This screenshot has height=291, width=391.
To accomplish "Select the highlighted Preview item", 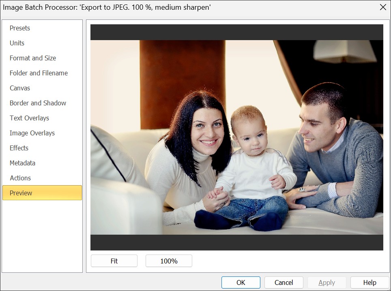I will click(x=42, y=193).
